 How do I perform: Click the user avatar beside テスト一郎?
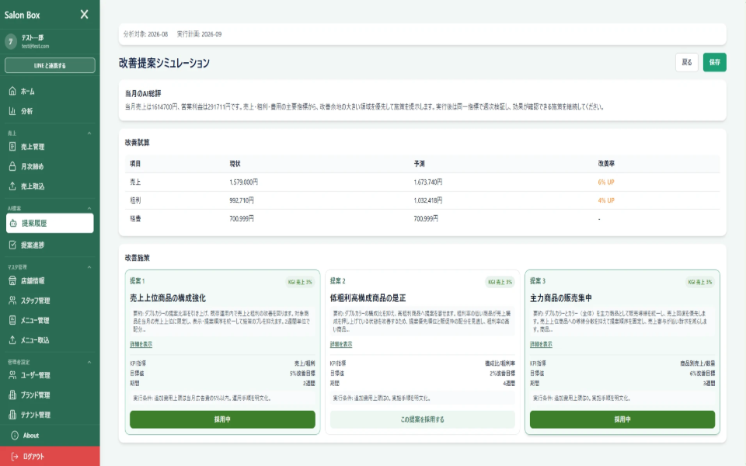tap(11, 41)
